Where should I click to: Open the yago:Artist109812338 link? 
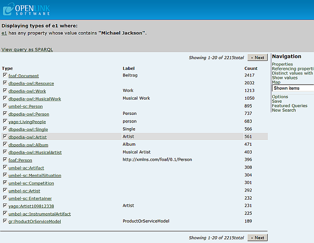click(x=31, y=206)
